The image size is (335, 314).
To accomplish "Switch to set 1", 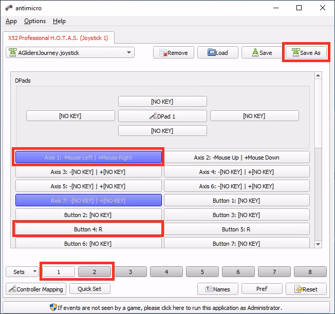I will pos(59,271).
